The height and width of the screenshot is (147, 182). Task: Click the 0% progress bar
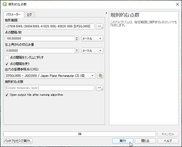point(80,134)
